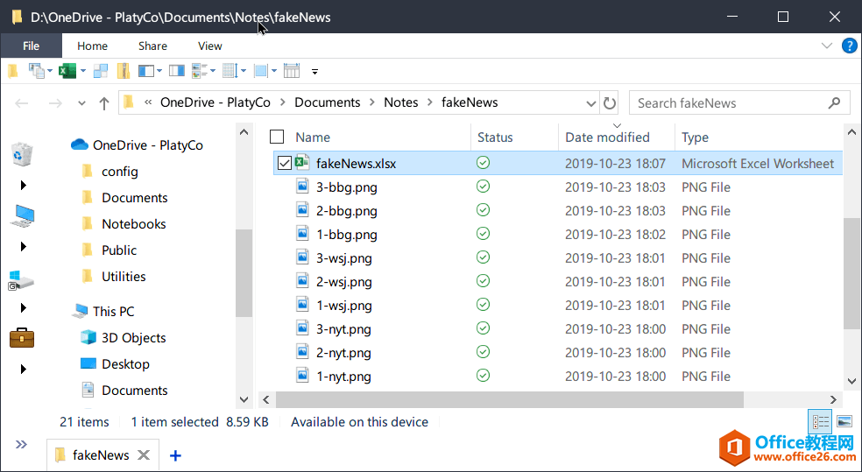Image resolution: width=862 pixels, height=472 pixels.
Task: Click the Recycle Bin sidebar icon
Action: tap(22, 154)
